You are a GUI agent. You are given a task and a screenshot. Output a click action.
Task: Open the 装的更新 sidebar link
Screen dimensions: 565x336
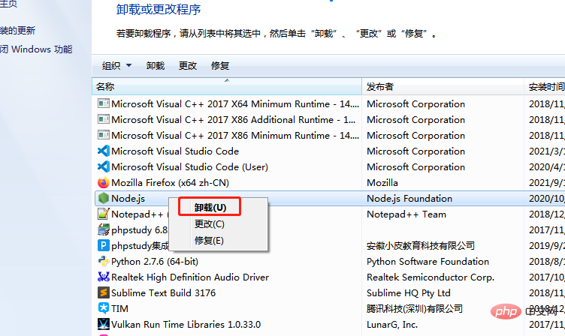coord(18,31)
